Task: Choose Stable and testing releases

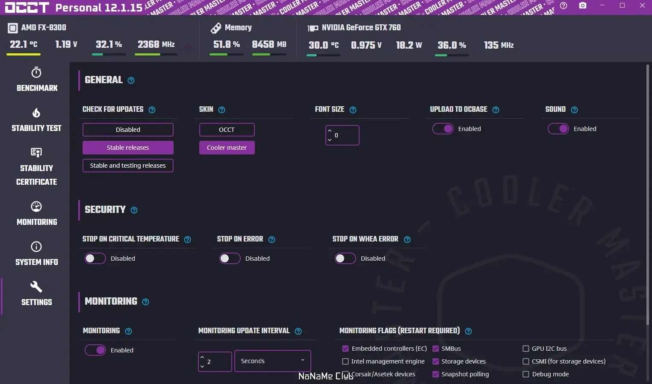Action: [128, 166]
